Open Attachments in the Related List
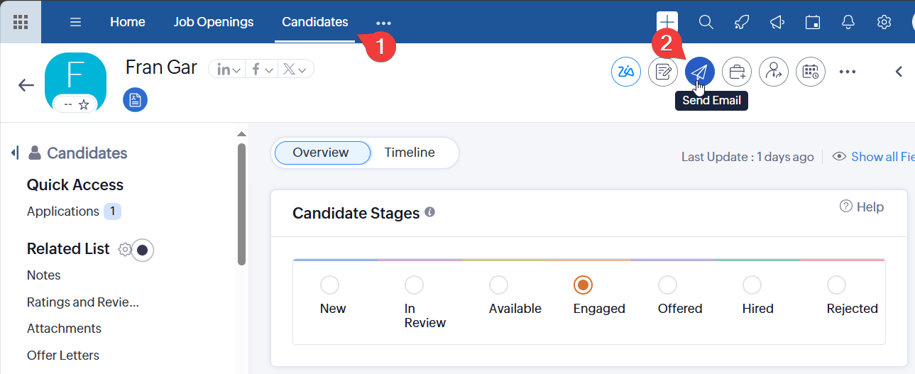This screenshot has width=915, height=374. pos(64,329)
